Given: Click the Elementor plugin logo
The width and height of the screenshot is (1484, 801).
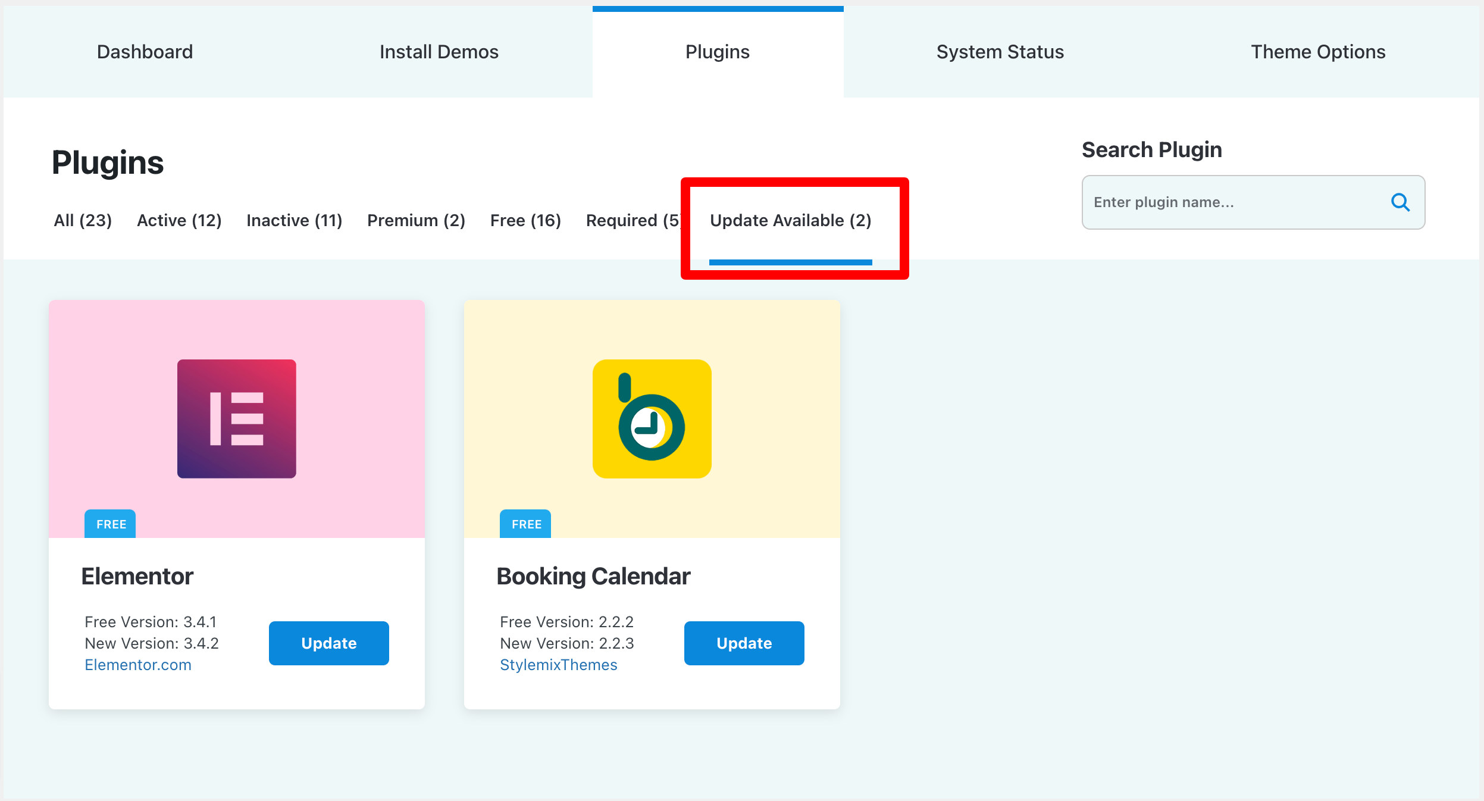Looking at the screenshot, I should click(x=236, y=418).
